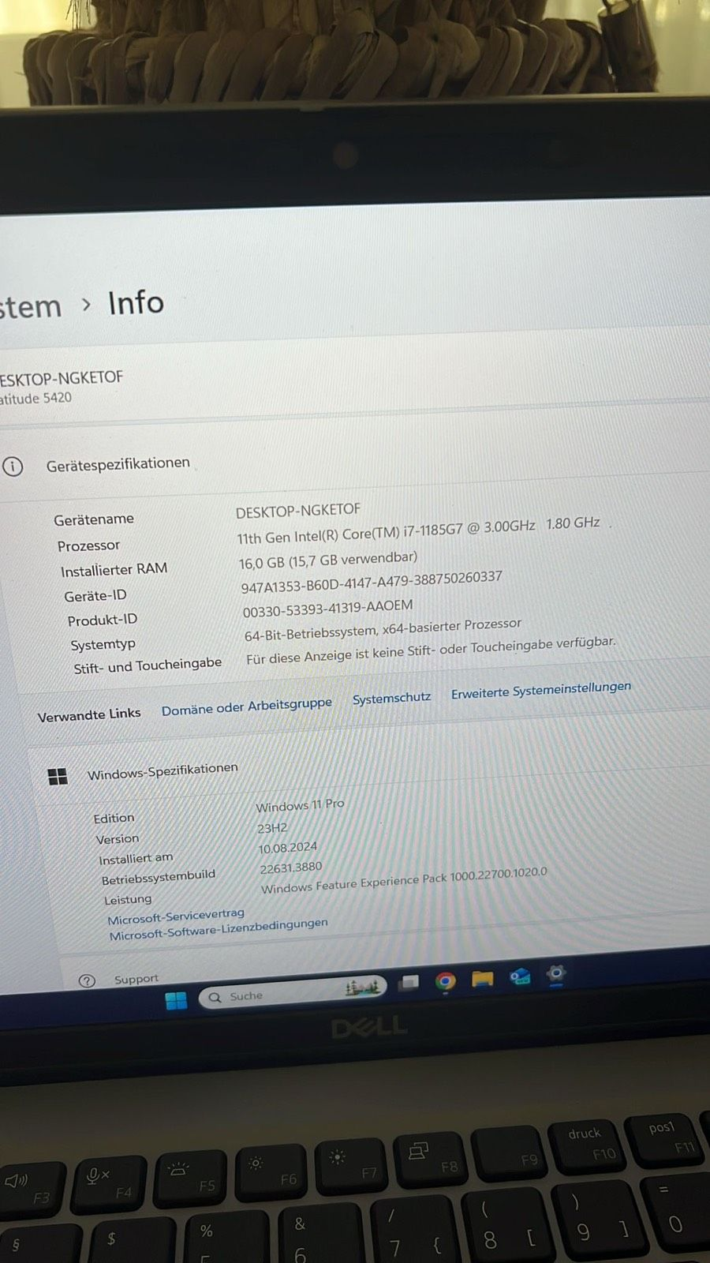Open Task View from taskbar

409,983
